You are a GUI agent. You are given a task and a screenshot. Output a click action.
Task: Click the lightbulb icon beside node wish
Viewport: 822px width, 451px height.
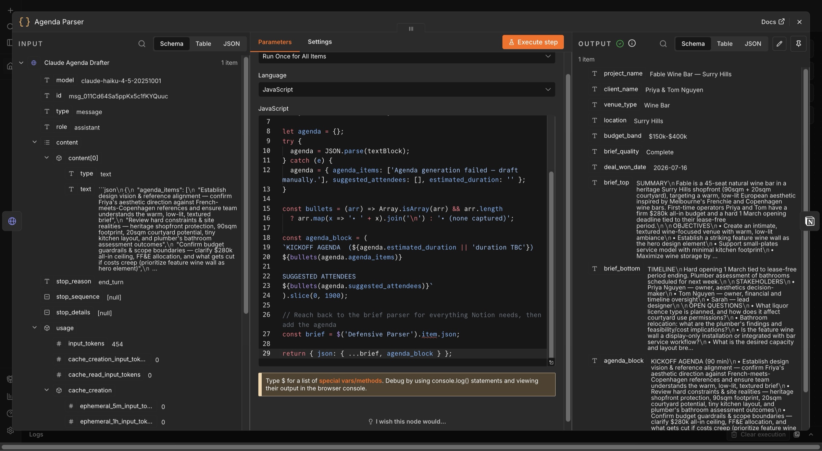370,422
